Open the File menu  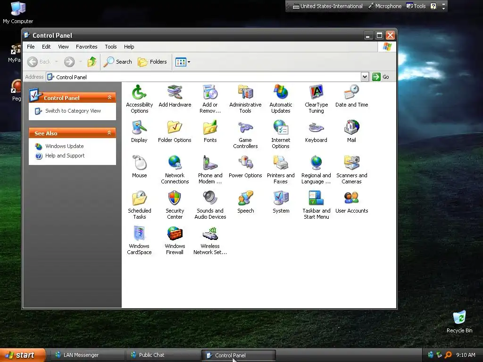click(x=31, y=47)
